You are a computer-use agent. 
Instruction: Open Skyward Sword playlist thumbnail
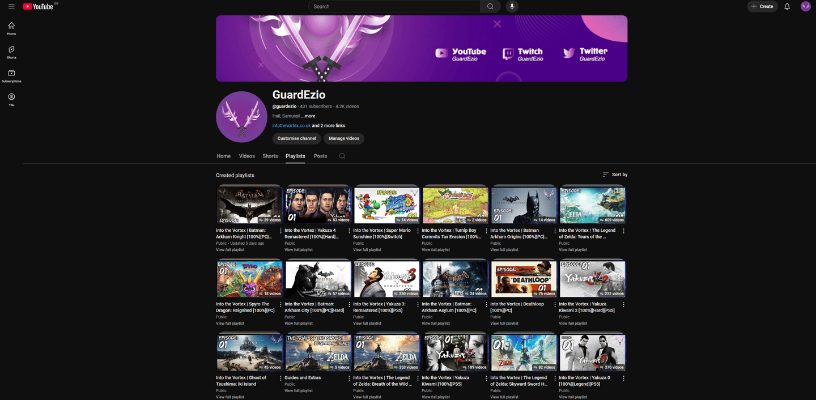[x=524, y=352]
